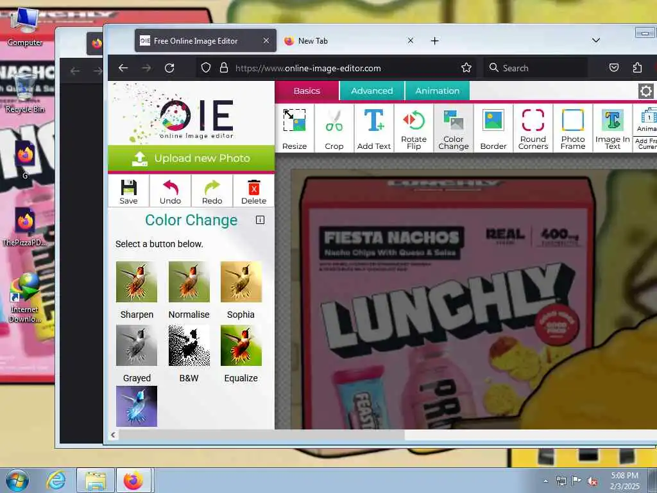Show site security padlock info
The image size is (657, 493).
coord(224,68)
